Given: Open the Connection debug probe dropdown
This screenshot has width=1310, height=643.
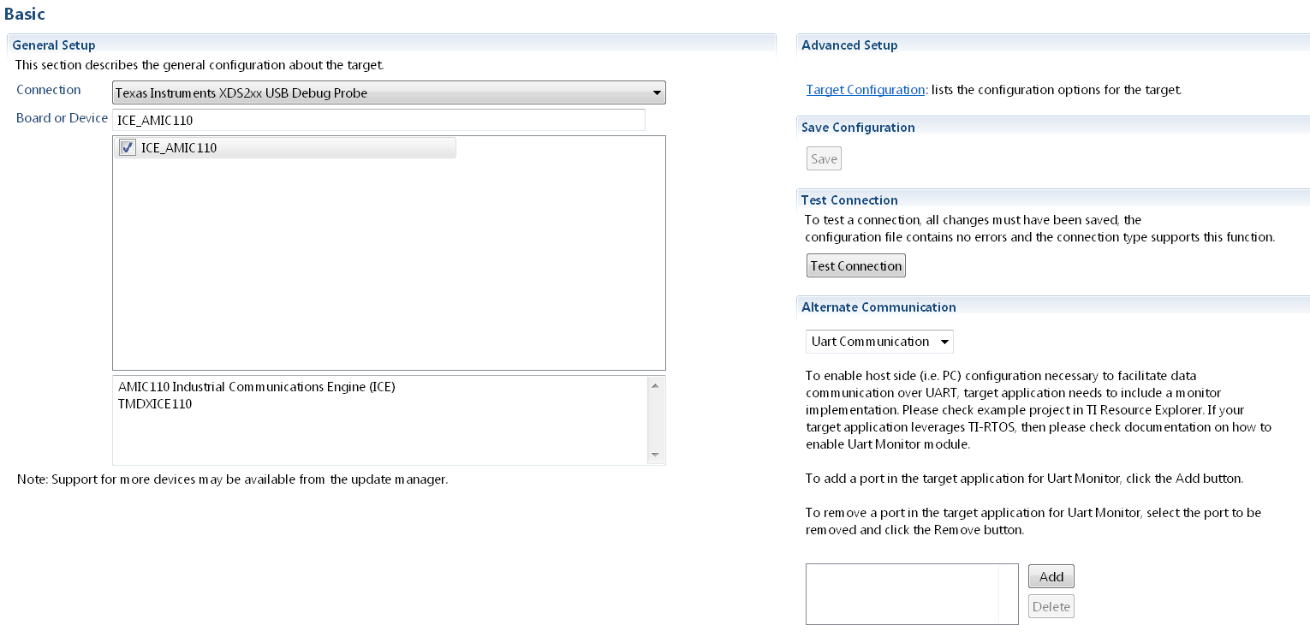Looking at the screenshot, I should point(389,92).
